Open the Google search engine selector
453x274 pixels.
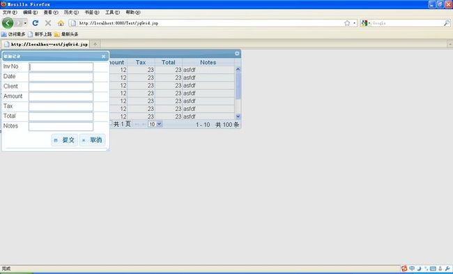click(x=365, y=23)
